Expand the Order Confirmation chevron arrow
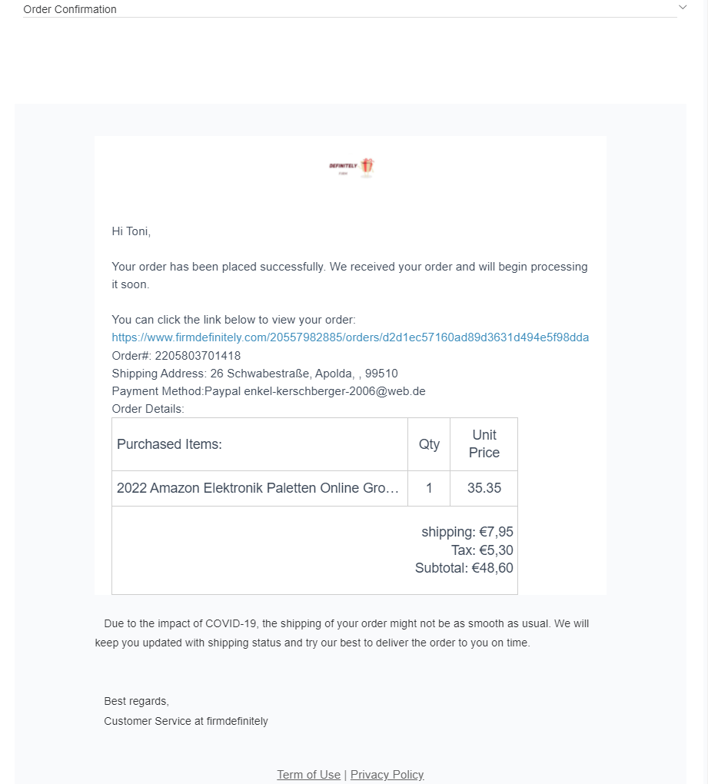Image resolution: width=708 pixels, height=784 pixels. (683, 8)
